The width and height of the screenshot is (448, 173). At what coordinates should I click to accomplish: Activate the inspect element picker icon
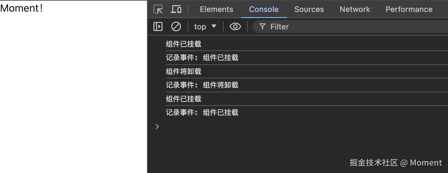click(158, 9)
